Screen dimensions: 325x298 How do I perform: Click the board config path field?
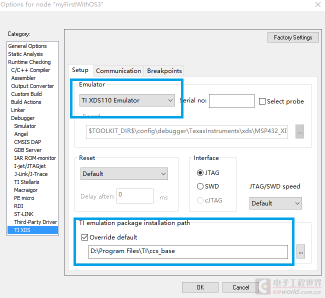[187, 131]
